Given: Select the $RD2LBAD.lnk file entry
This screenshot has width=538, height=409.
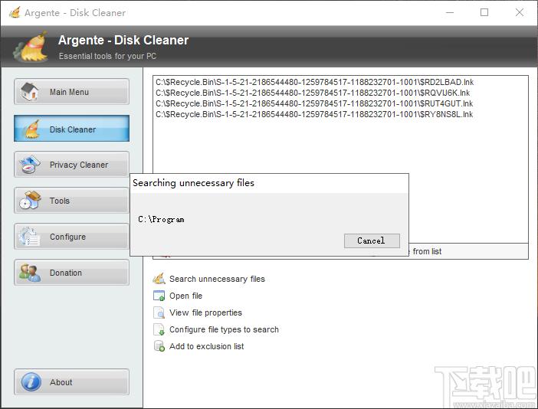Looking at the screenshot, I should [314, 82].
